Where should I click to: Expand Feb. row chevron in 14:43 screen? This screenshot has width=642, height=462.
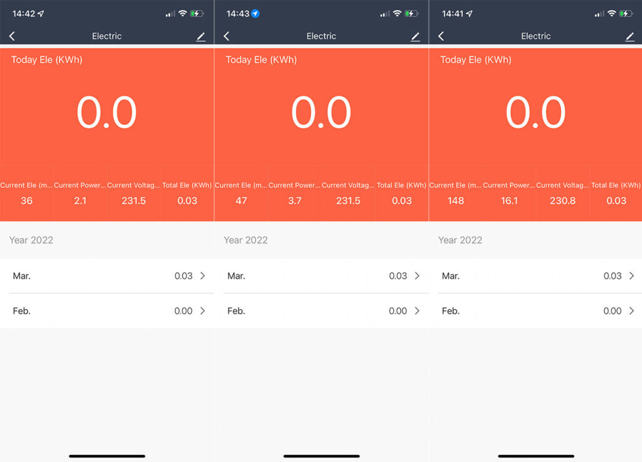point(417,311)
